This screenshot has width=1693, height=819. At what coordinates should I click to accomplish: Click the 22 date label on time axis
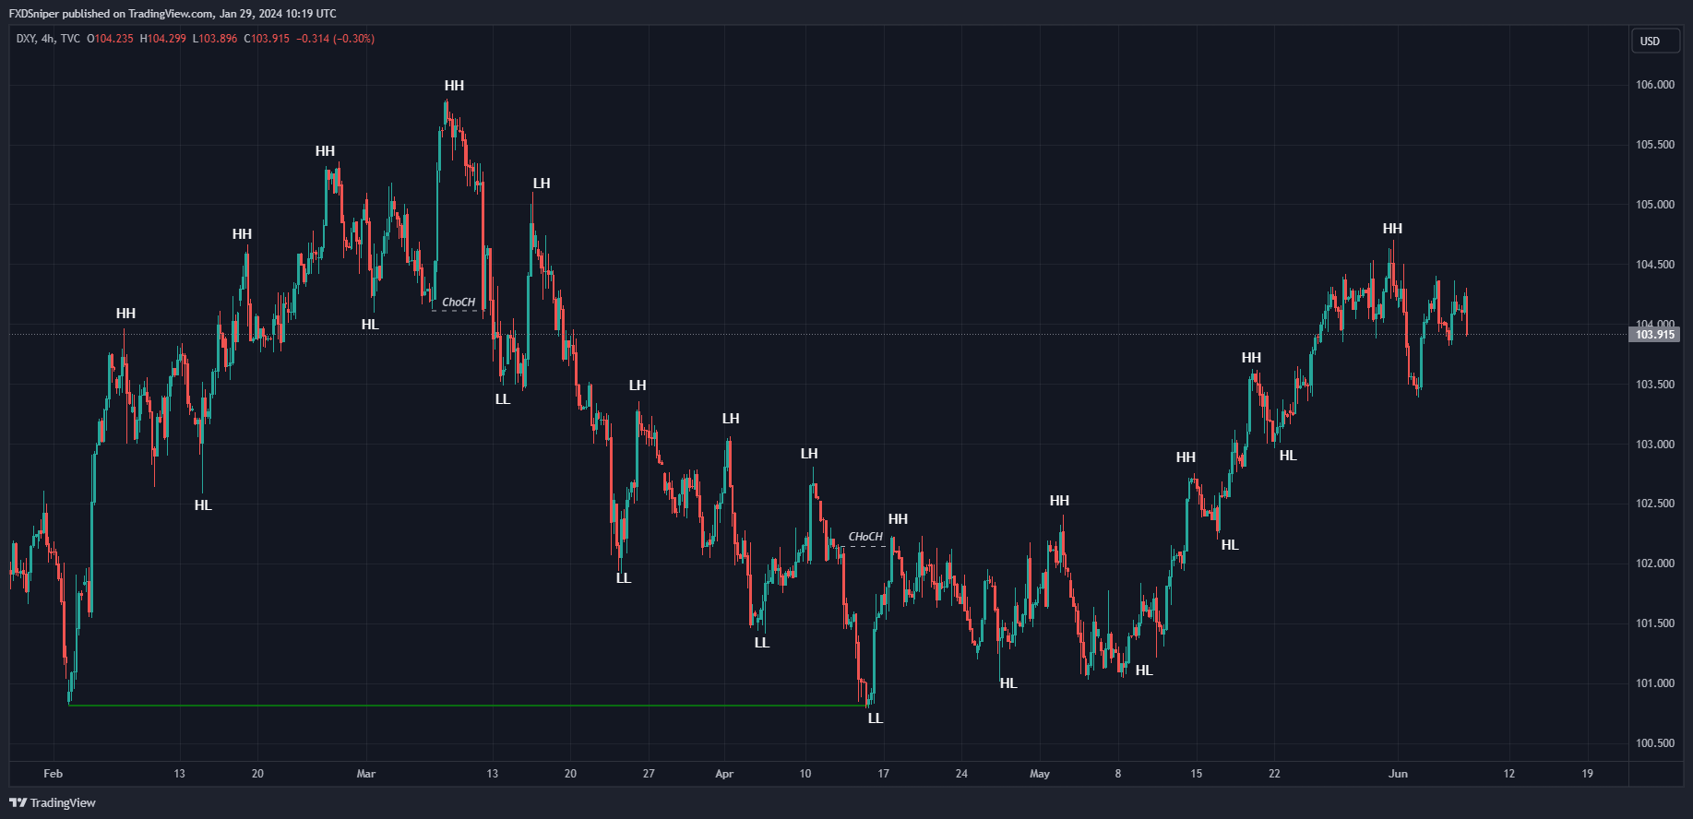1274,774
